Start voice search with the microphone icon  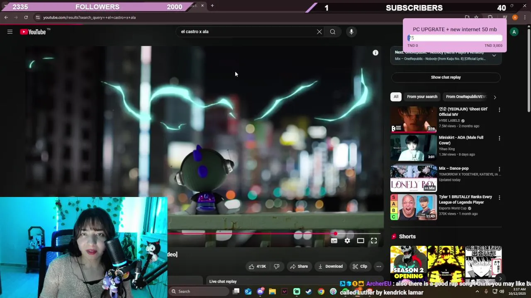click(351, 32)
